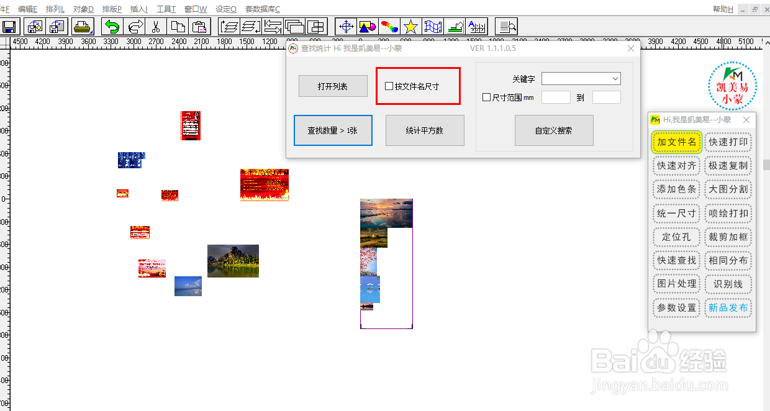Open the 编辑E menu
The width and height of the screenshot is (770, 411).
(26, 9)
